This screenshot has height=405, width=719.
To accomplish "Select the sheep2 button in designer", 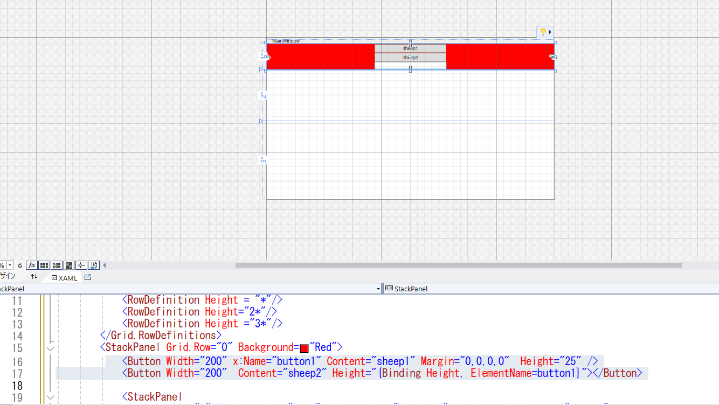I will pyautogui.click(x=410, y=57).
